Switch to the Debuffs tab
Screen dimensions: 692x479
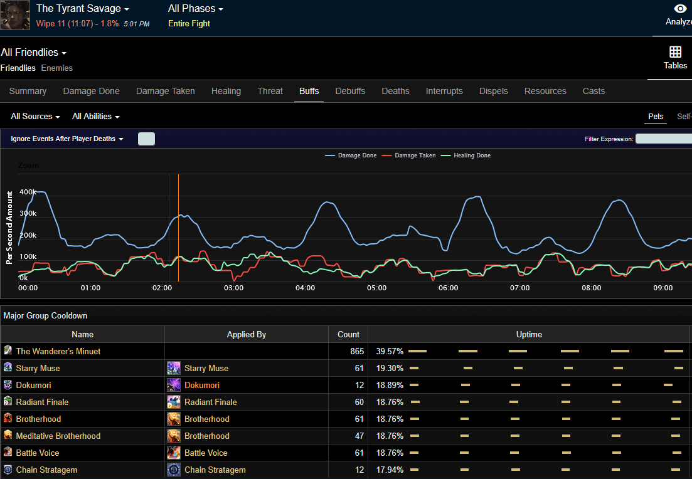351,91
